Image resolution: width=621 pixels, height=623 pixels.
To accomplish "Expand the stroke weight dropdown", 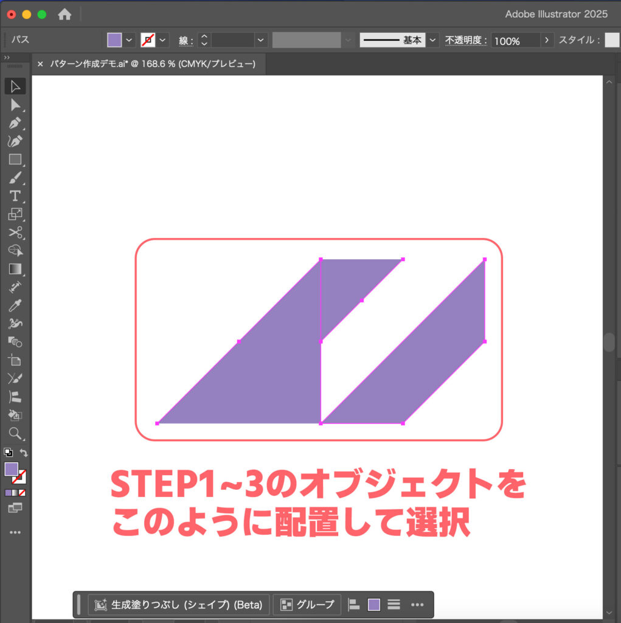I will click(x=261, y=40).
